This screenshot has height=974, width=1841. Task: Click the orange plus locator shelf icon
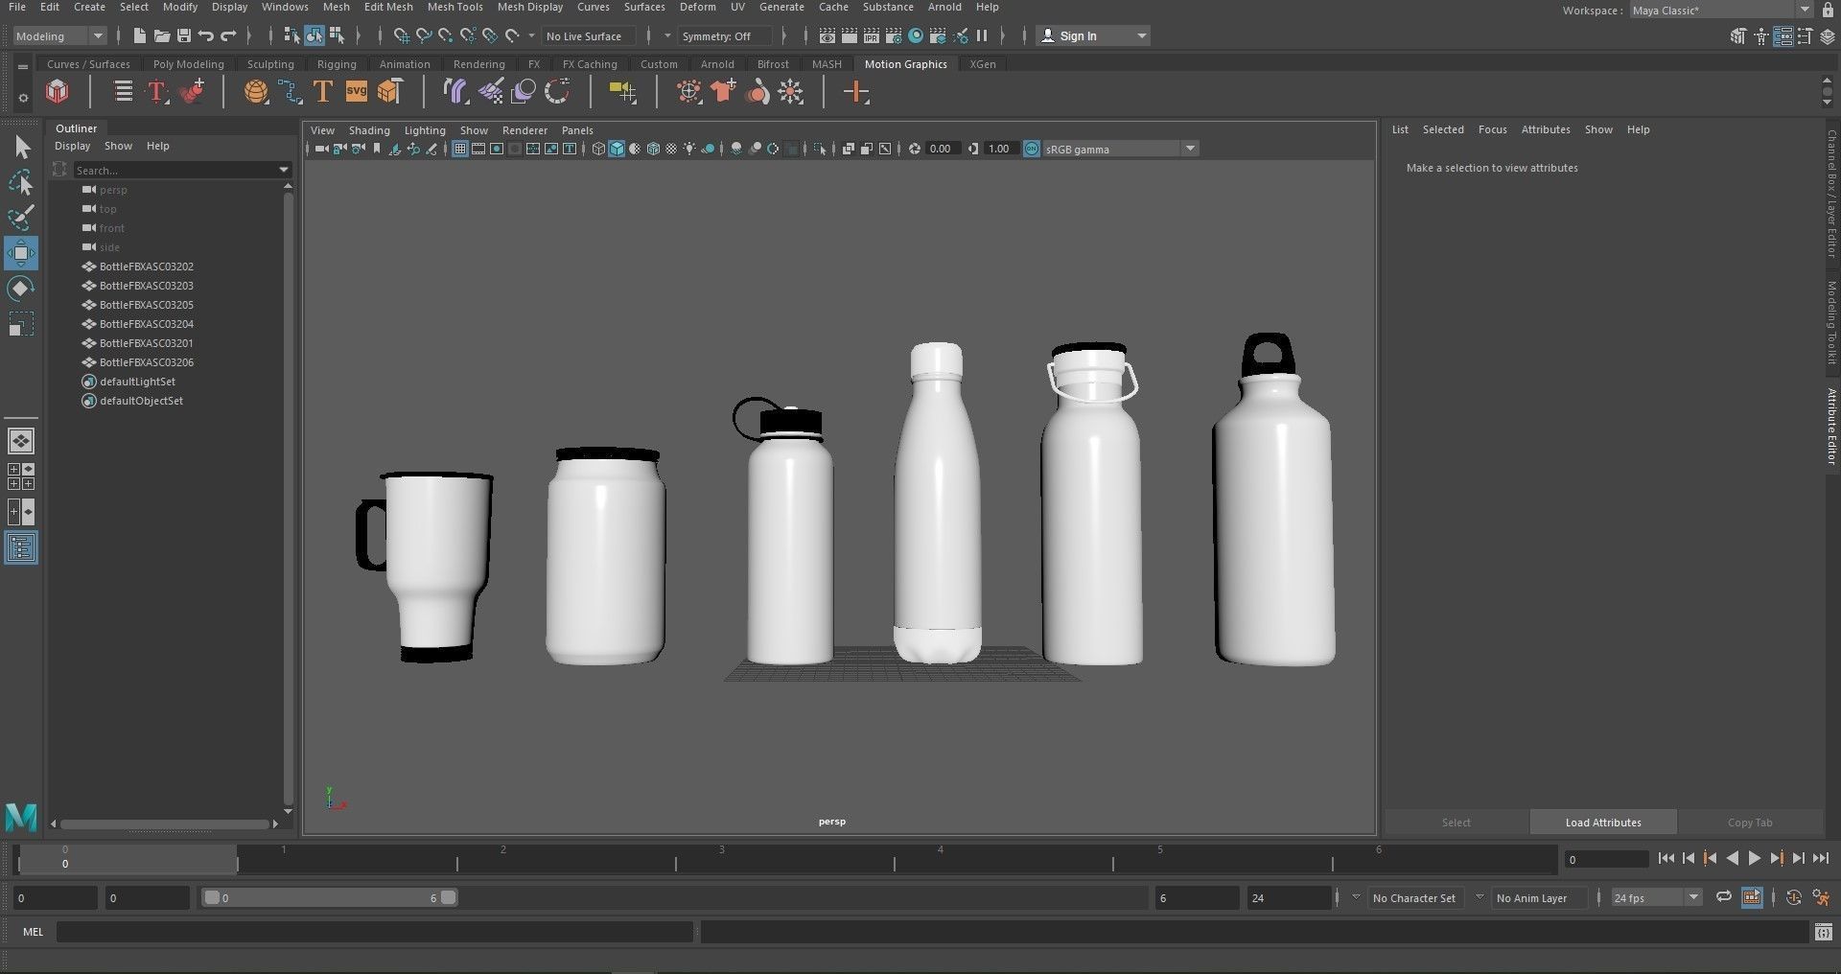[856, 92]
